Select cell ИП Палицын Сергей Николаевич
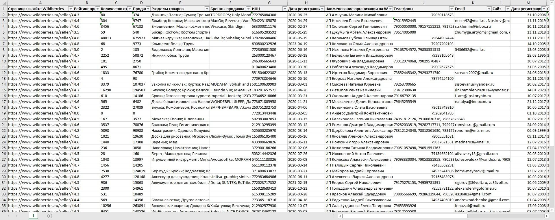Image resolution: width=555 pixels, height=220 pixels. click(359, 165)
